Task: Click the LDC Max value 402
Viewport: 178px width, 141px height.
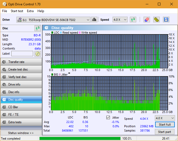Action: click(71, 126)
